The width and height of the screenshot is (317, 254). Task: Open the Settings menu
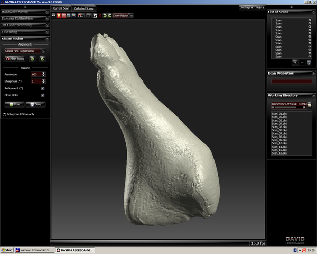pyautogui.click(x=246, y=8)
